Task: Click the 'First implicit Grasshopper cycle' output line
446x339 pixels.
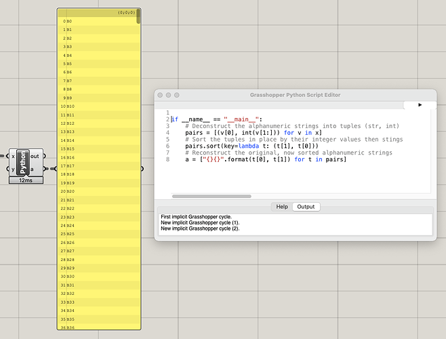Action: tap(195, 216)
